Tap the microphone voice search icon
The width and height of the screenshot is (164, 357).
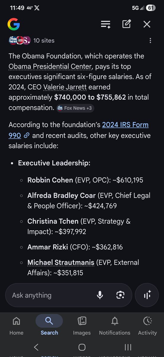[x=100, y=295]
